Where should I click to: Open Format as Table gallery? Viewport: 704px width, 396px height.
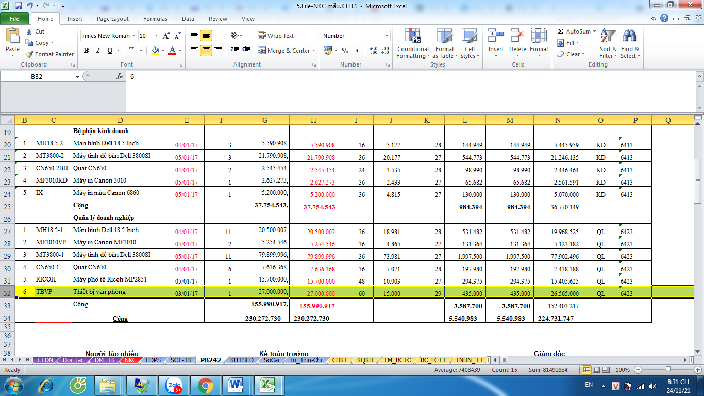(444, 43)
